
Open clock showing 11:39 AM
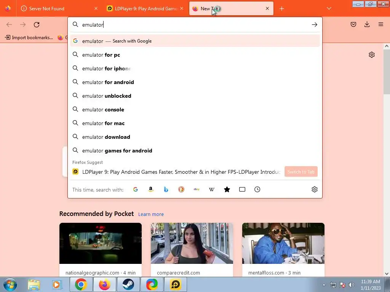pos(371,285)
